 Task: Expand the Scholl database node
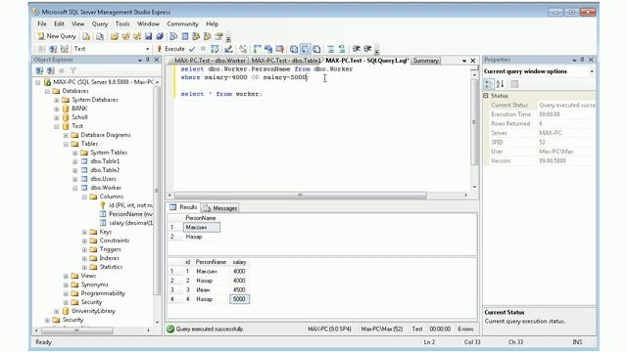[x=57, y=117]
